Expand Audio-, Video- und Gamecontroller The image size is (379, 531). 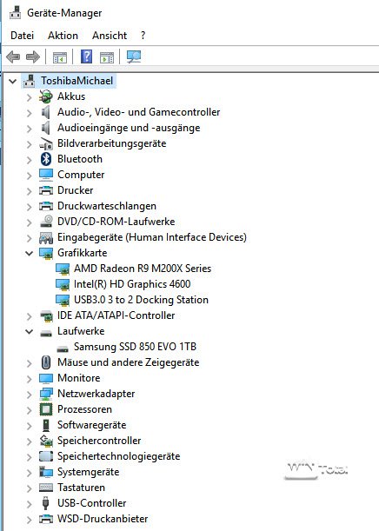(x=30, y=113)
